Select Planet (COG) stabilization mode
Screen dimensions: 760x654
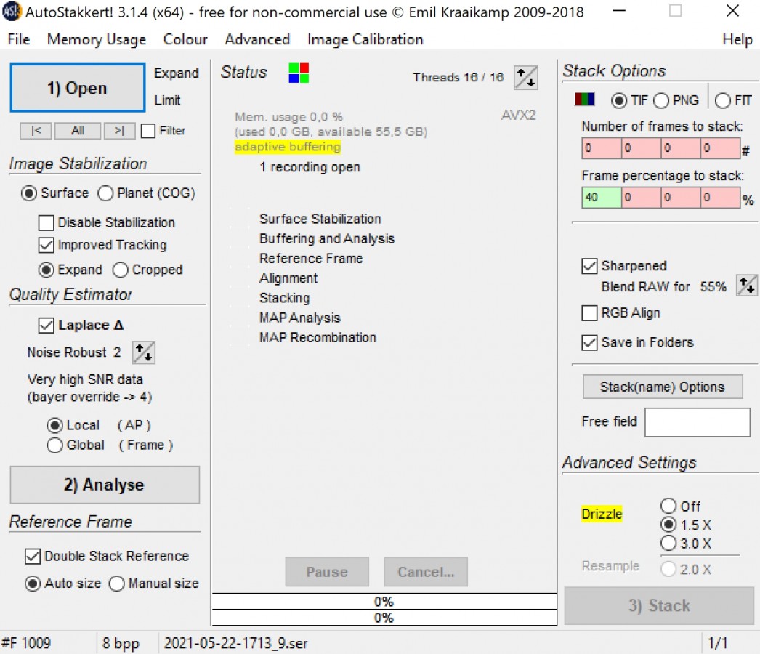click(x=106, y=193)
